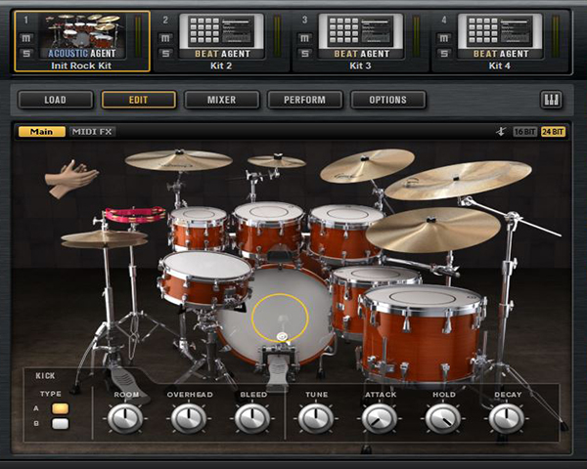Enable 16 BIT sample mode

tap(524, 132)
